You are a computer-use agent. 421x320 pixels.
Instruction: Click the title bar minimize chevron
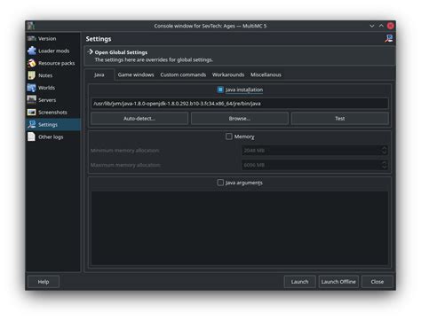372,26
